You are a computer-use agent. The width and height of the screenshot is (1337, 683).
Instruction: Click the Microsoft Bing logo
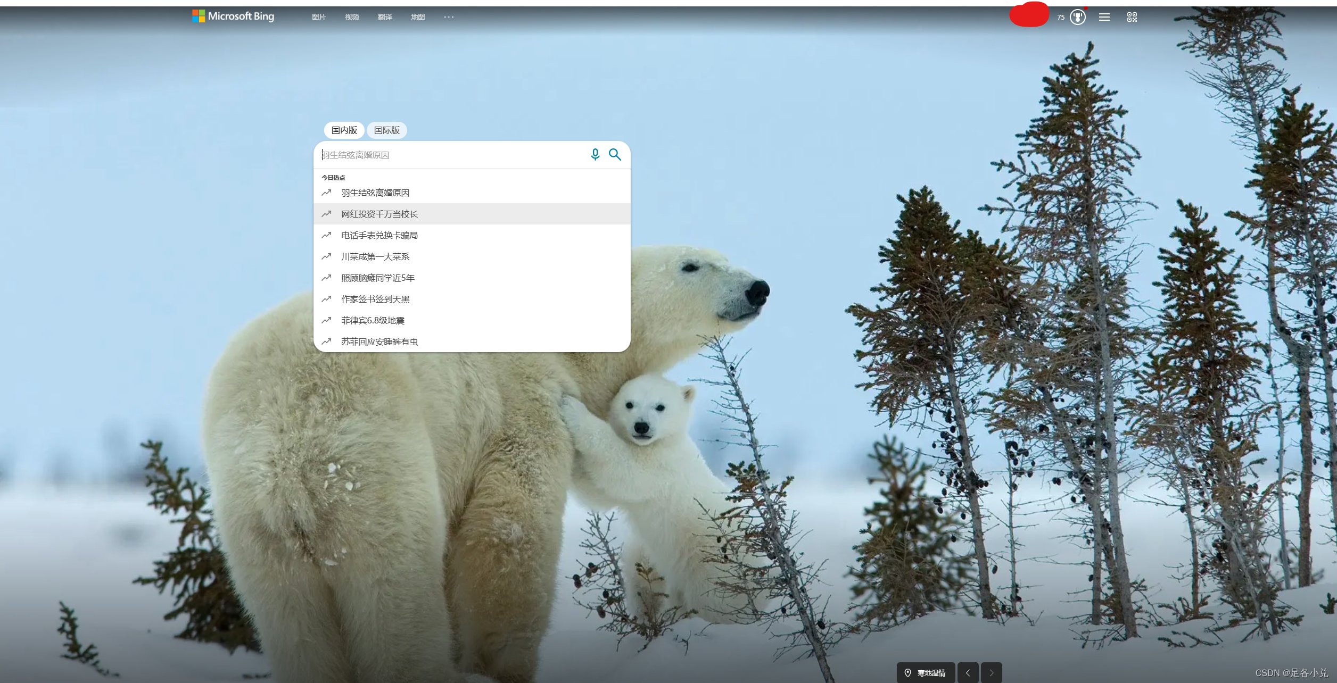point(233,16)
